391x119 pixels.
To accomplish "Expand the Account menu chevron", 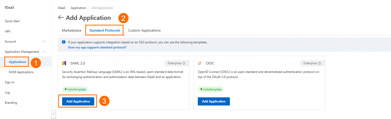I will [44, 42].
